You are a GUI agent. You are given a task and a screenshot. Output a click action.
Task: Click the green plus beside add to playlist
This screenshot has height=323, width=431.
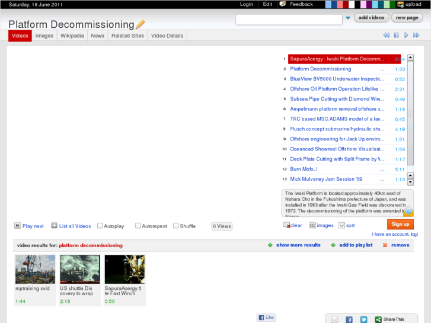point(333,245)
